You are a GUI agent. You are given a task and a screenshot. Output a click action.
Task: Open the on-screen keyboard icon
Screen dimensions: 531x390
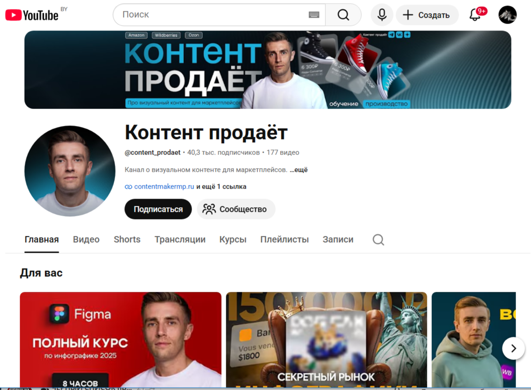coord(314,15)
